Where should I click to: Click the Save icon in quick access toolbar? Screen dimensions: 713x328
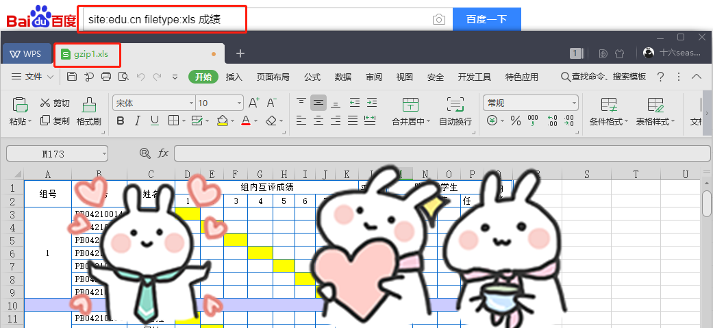pos(71,77)
